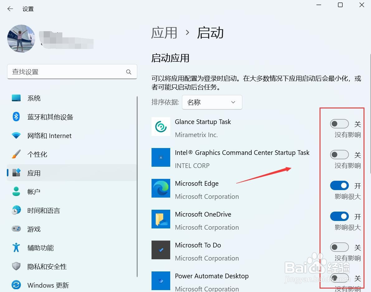371x292 pixels.
Task: Disable Microsoft OneDrive startup toggle
Action: (x=339, y=216)
